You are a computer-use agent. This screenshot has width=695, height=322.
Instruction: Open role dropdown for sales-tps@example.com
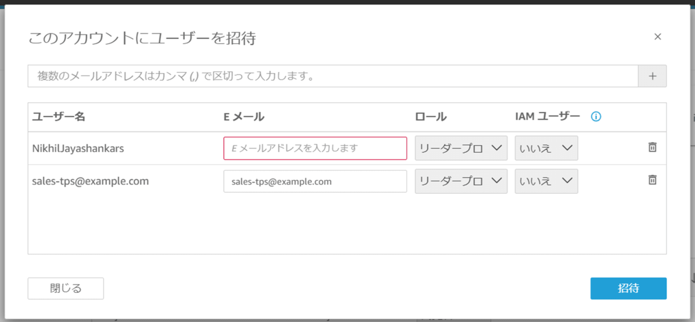click(x=461, y=181)
